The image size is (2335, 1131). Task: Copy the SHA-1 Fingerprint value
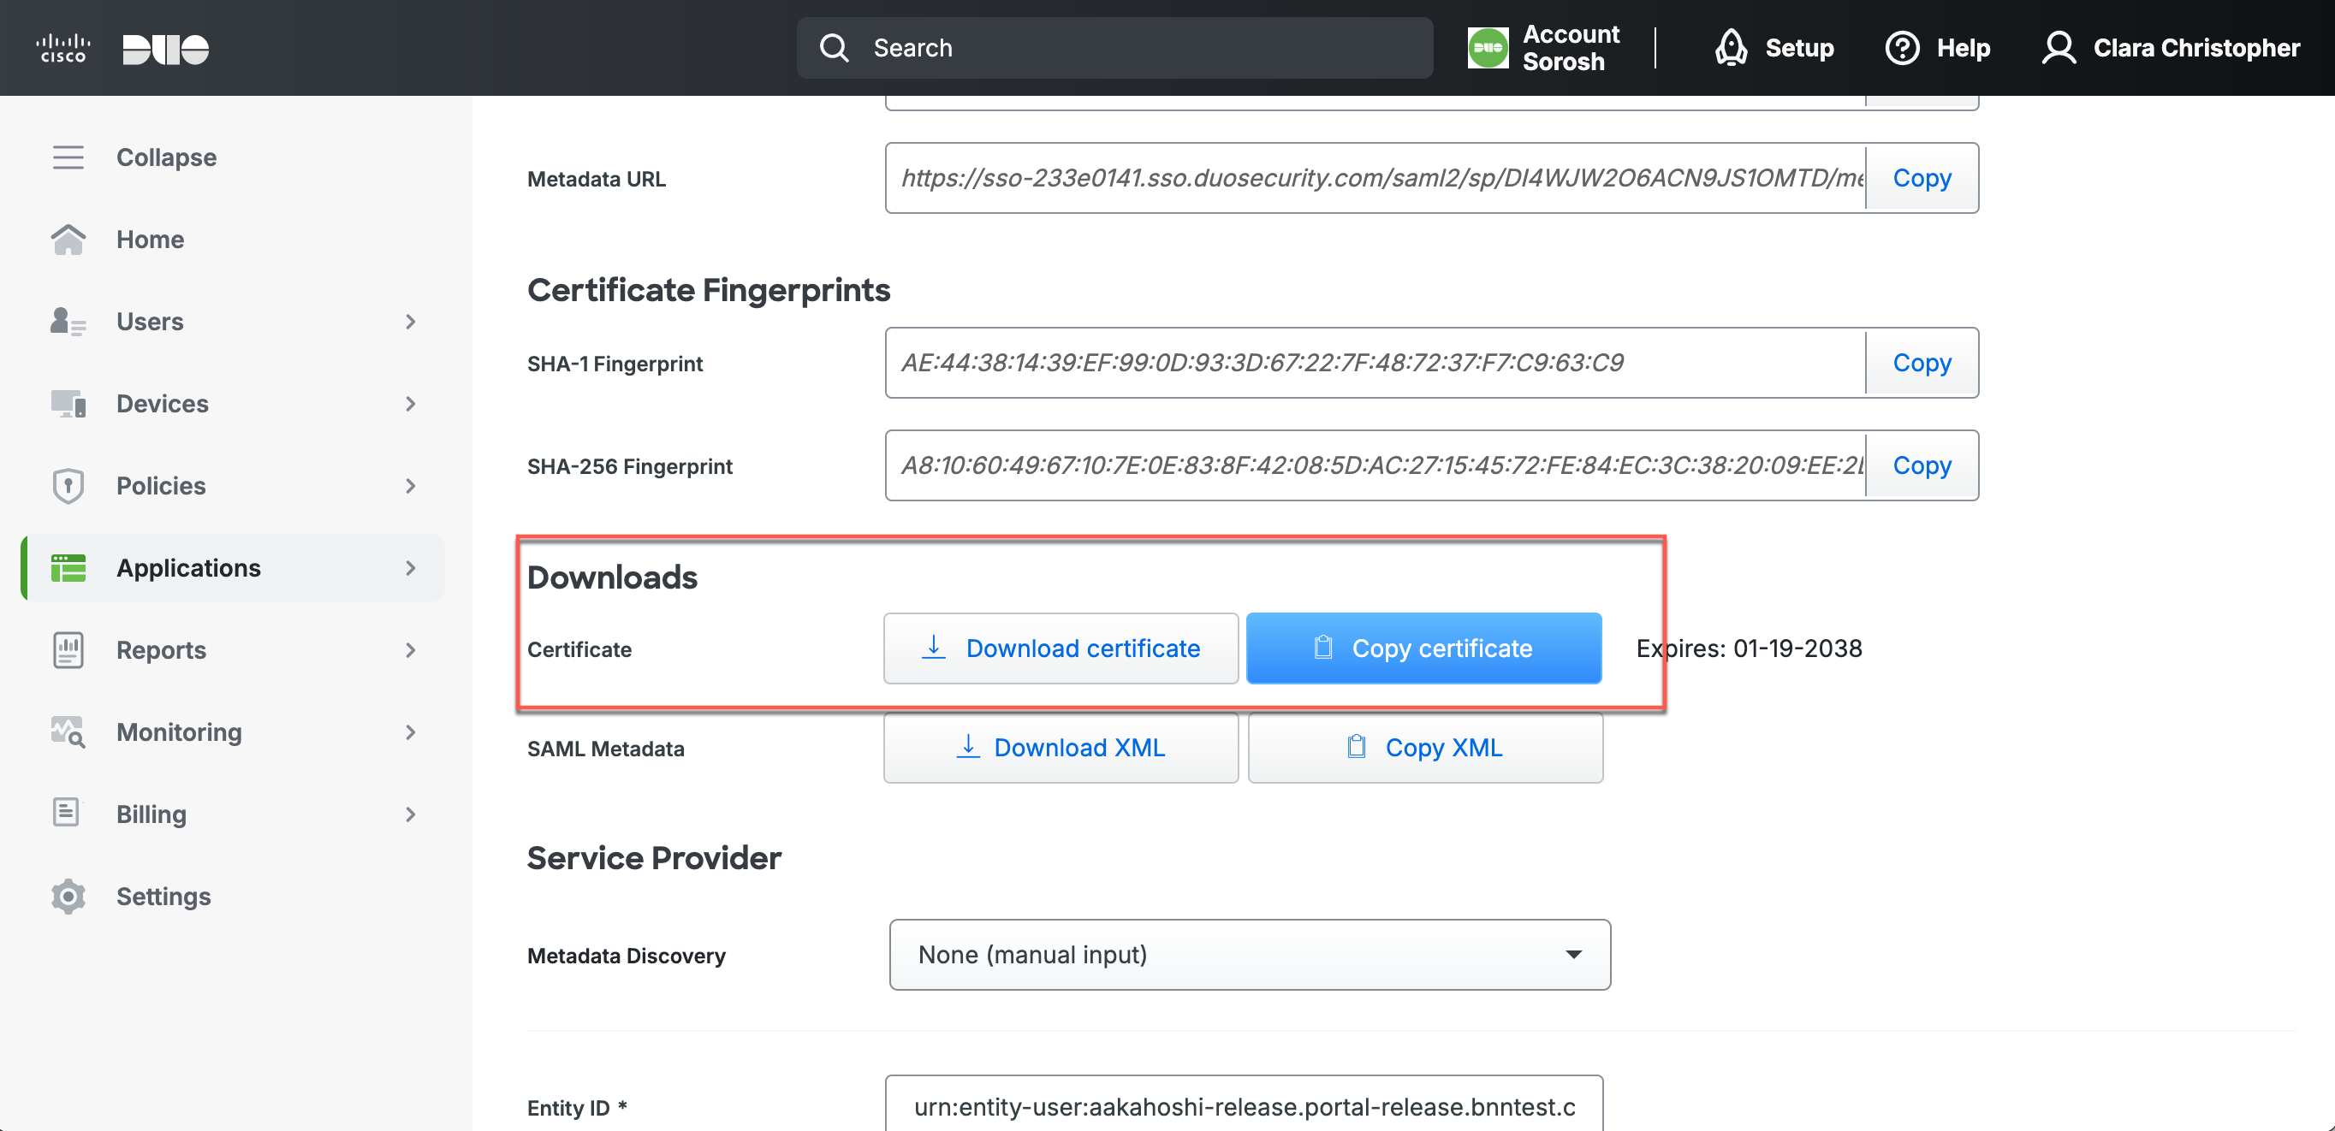click(x=1922, y=363)
